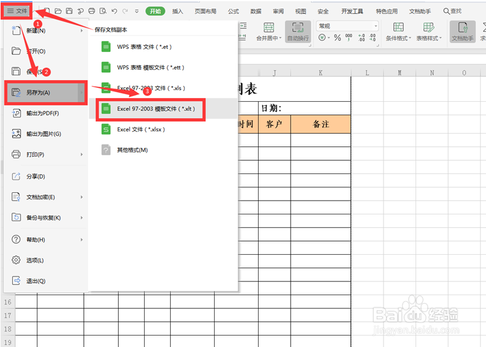486x347 pixels.
Task: Select 打印(P) in the file menu
Action: [x=46, y=154]
